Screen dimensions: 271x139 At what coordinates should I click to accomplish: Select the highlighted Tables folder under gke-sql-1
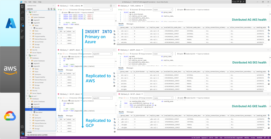(41, 110)
